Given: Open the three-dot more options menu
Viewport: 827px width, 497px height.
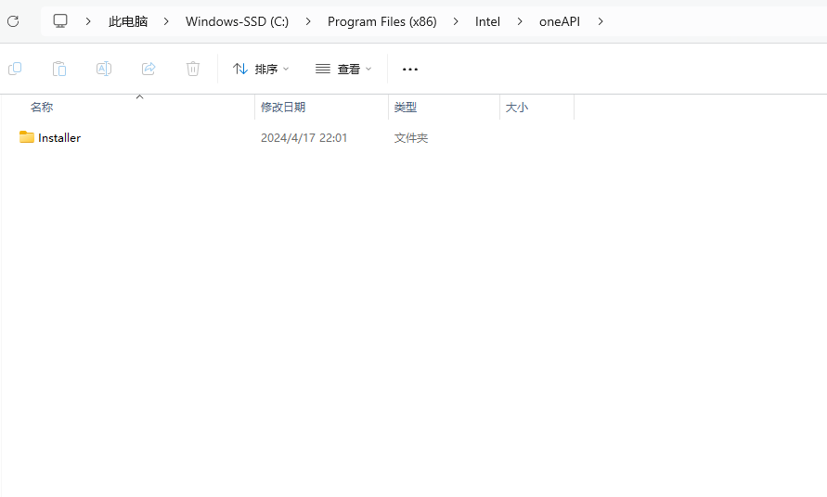Looking at the screenshot, I should coord(410,69).
